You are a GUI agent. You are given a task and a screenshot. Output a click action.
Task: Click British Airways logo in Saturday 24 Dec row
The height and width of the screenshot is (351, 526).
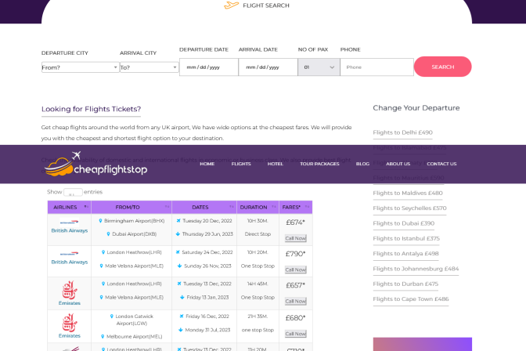point(69,253)
